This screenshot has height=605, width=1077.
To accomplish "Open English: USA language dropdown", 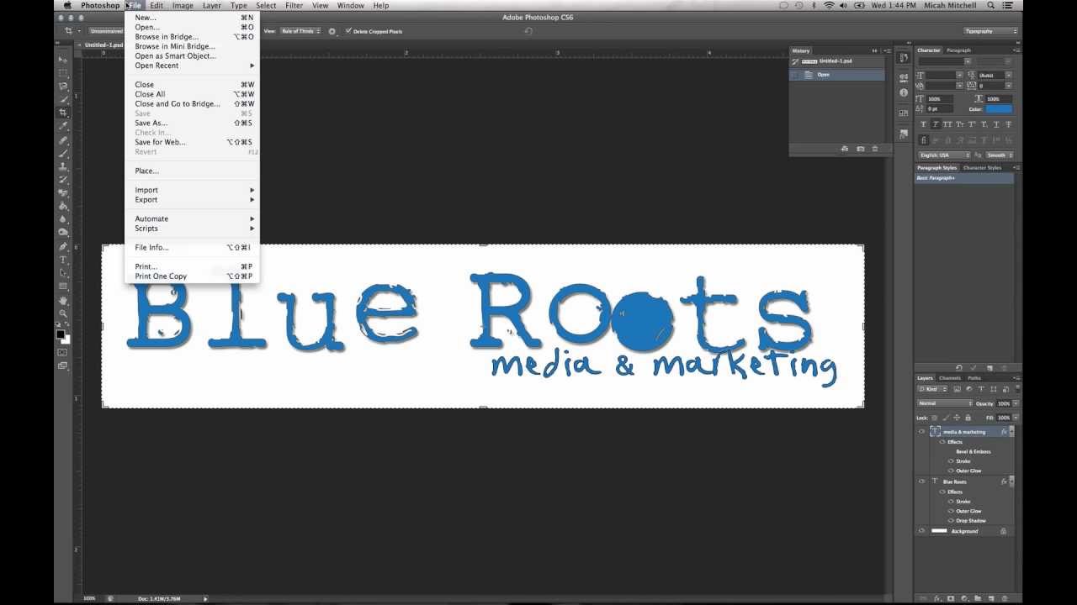I will click(x=944, y=155).
